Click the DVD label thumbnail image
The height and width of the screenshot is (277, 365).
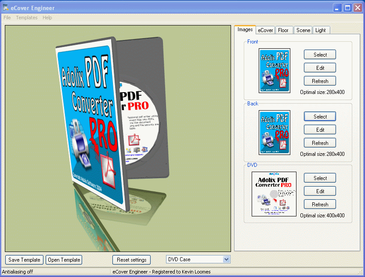[x=274, y=194]
